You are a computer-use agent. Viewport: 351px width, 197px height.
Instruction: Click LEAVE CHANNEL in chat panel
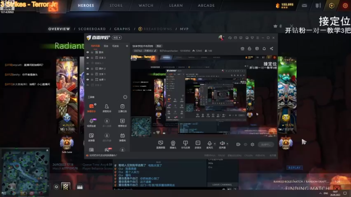coord(222,185)
